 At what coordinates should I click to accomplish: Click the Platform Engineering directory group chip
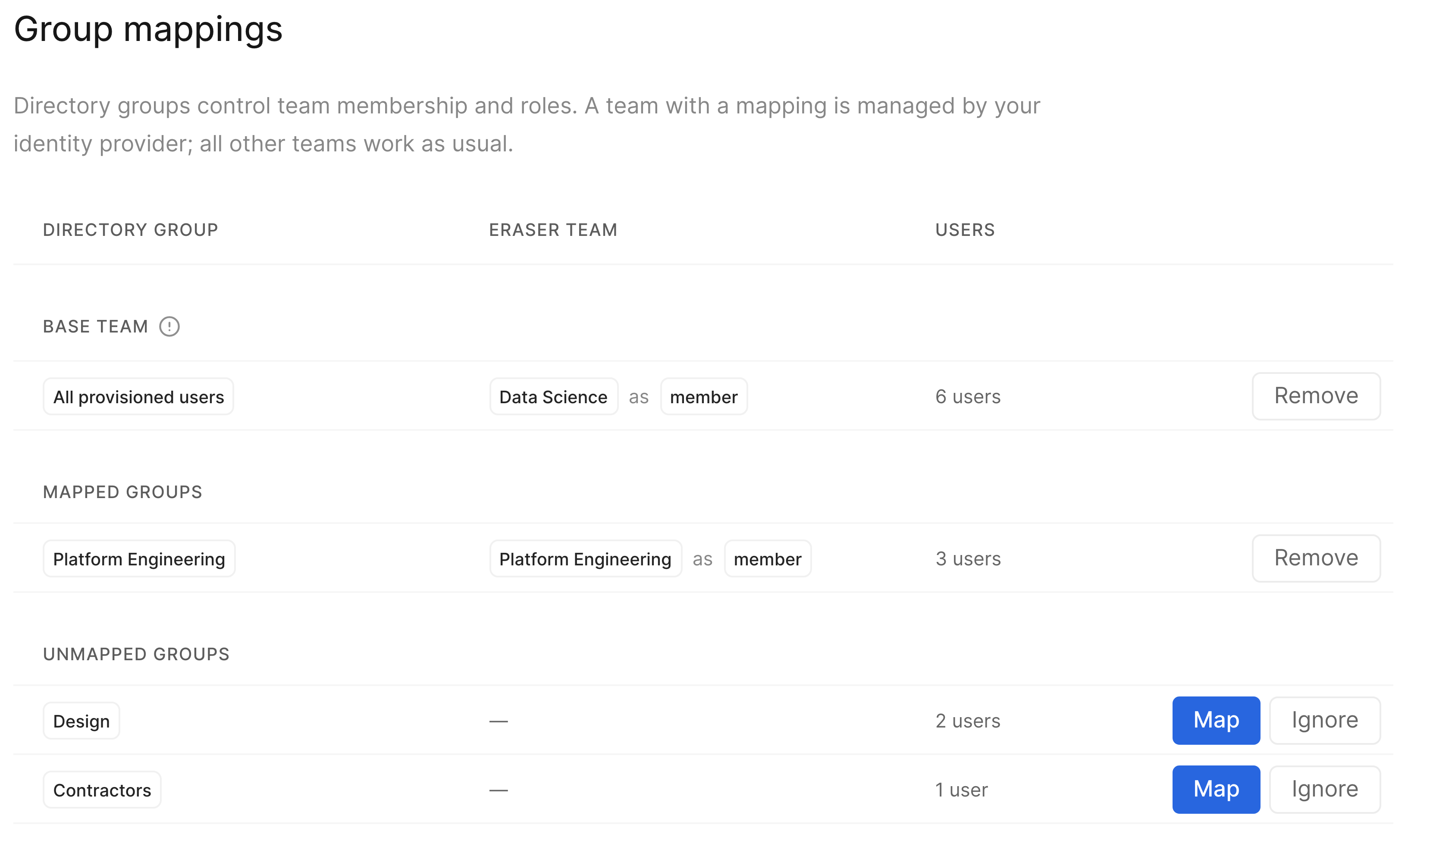tap(139, 559)
